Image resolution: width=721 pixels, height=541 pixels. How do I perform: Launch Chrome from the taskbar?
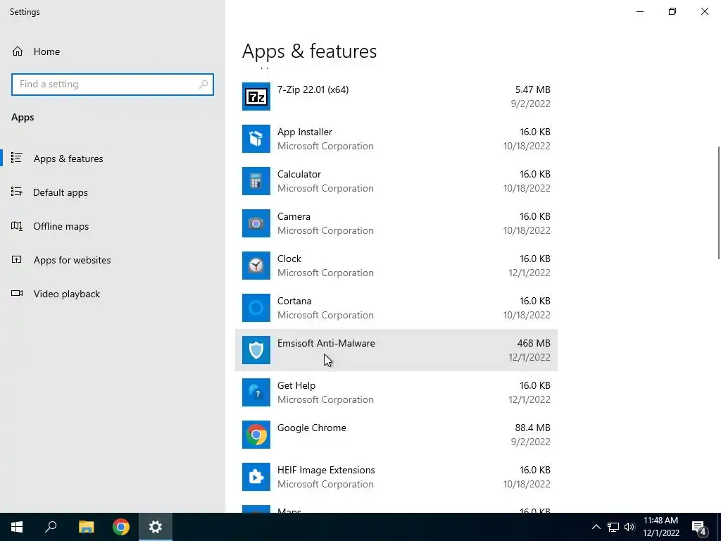(x=121, y=527)
